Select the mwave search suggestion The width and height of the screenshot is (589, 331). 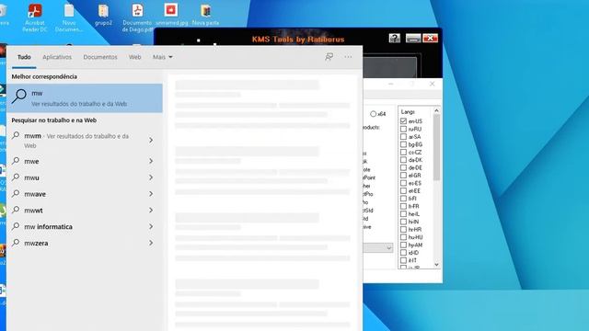pos(85,194)
